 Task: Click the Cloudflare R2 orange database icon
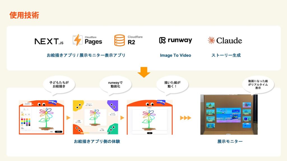pos(119,40)
